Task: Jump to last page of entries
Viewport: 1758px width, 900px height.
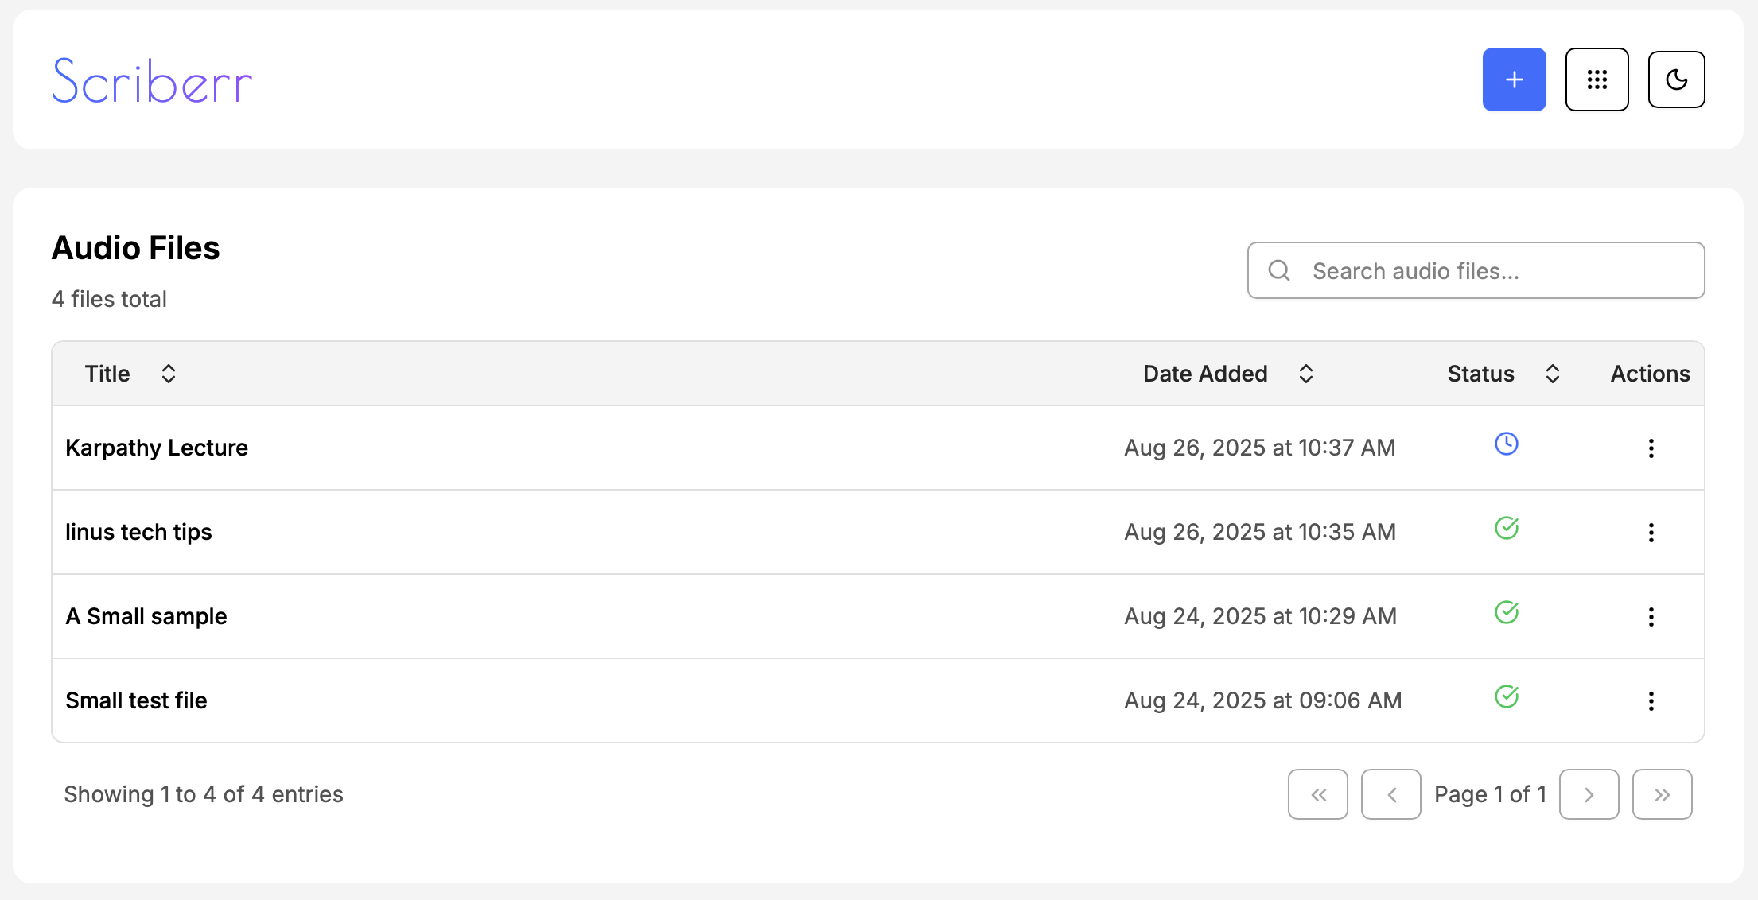Action: pos(1662,794)
